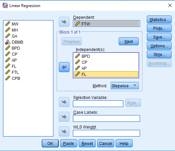Select MW scale variable in source list
Screen dimensions: 175x151
tap(12, 24)
